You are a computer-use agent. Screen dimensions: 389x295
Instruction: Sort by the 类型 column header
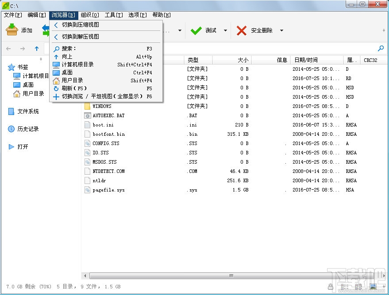click(198, 60)
